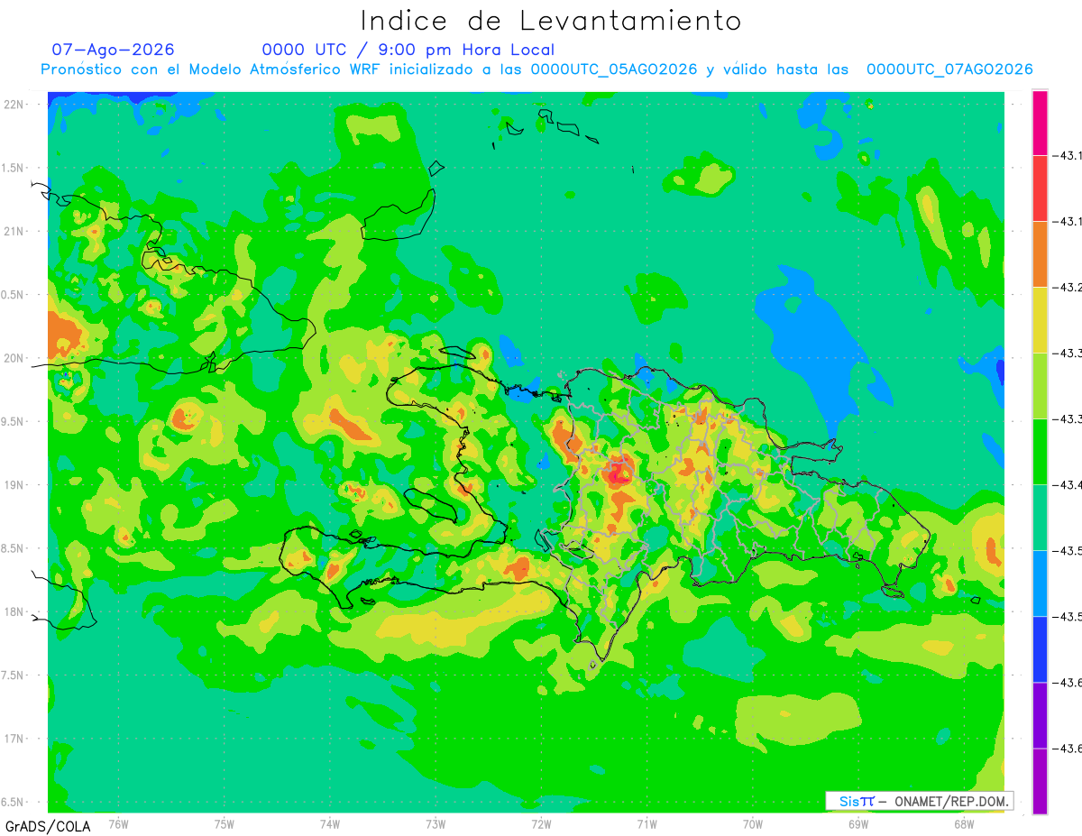
Task: Click the '76W' longitude label
Action: coord(118,824)
